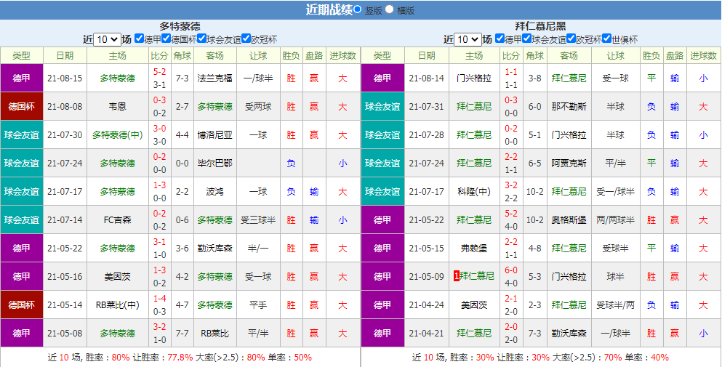The image size is (722, 367).
Task: Click the 受两球 handicap cell
Action: coord(258,106)
